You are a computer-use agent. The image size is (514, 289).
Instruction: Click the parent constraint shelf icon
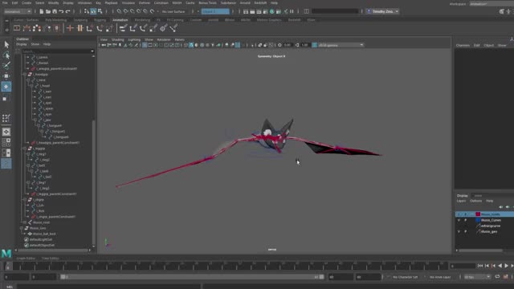123,29
